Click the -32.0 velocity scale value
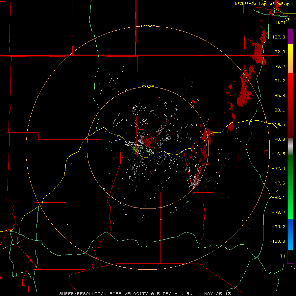296x296 pixels. pyautogui.click(x=279, y=169)
